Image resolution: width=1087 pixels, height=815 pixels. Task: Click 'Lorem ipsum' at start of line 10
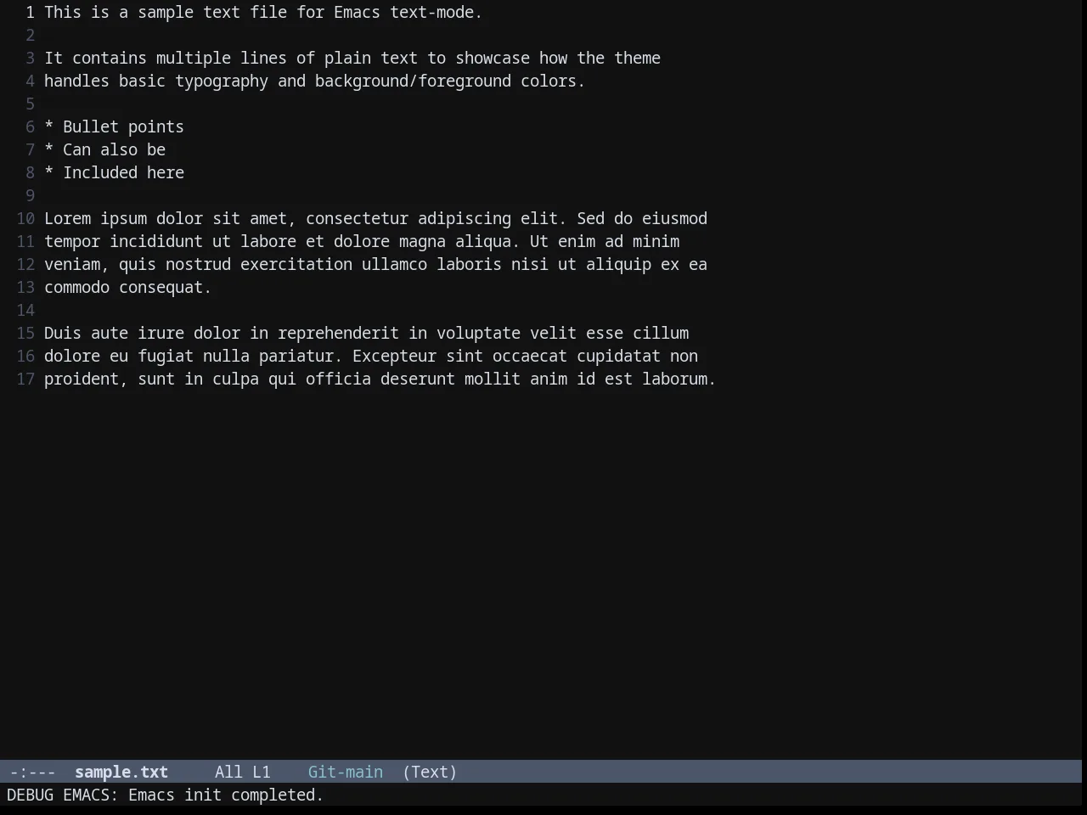click(95, 218)
